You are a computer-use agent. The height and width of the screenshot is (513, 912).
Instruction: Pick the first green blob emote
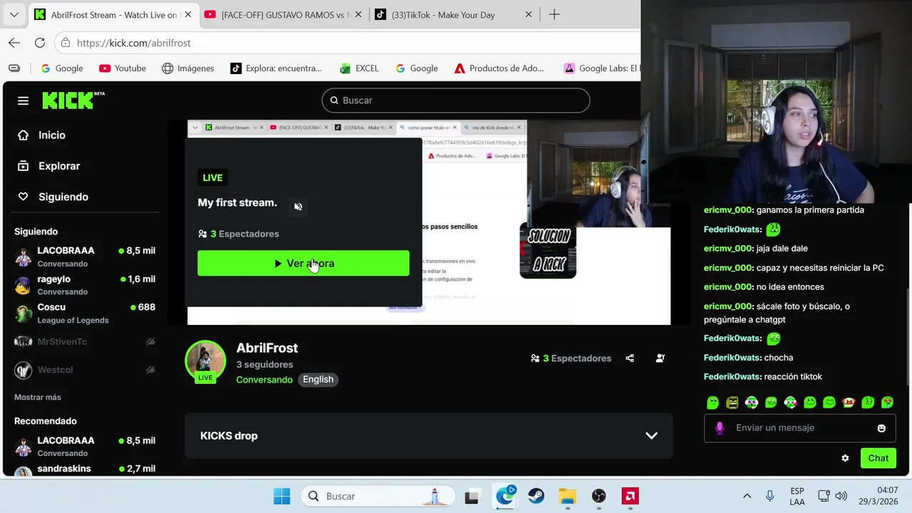point(712,403)
